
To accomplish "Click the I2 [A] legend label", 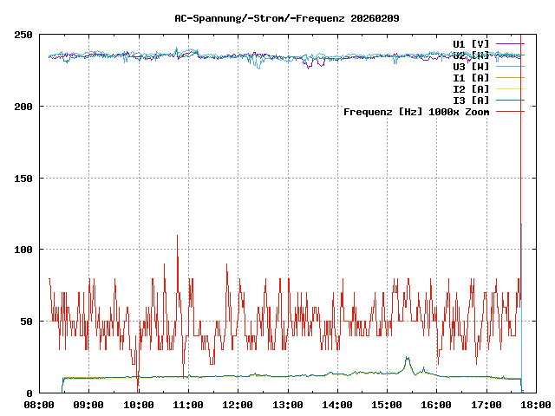I will tap(471, 88).
